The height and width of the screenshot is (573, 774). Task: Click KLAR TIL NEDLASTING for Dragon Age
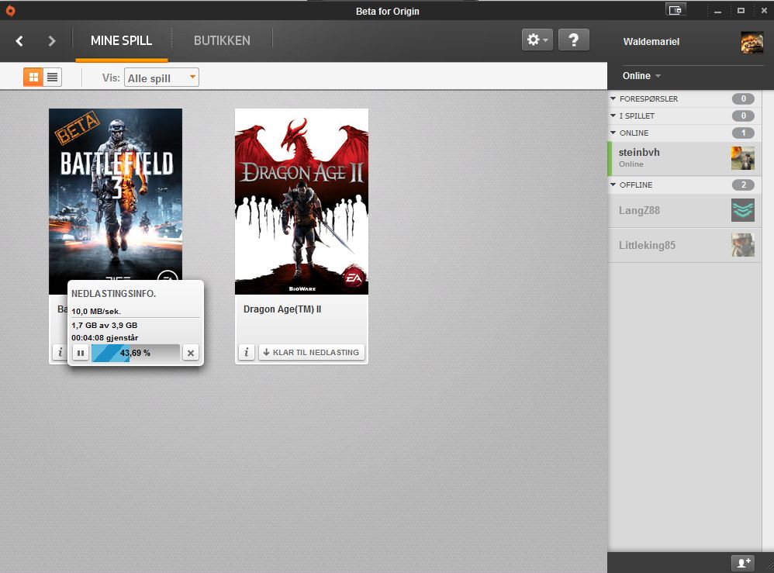(x=312, y=352)
